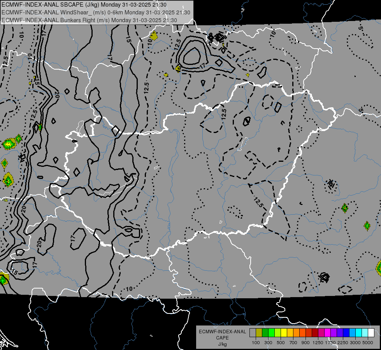Screen dimensions: 381x350
Task: Click the legend tick label 100
Action: (x=256, y=343)
